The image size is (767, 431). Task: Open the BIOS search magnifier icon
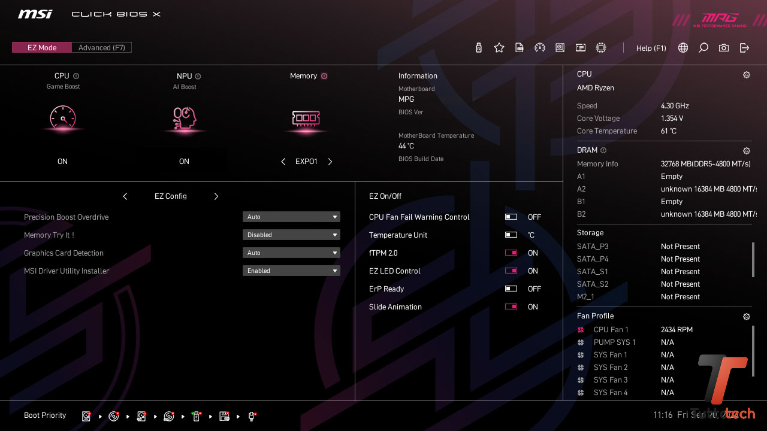coord(703,48)
